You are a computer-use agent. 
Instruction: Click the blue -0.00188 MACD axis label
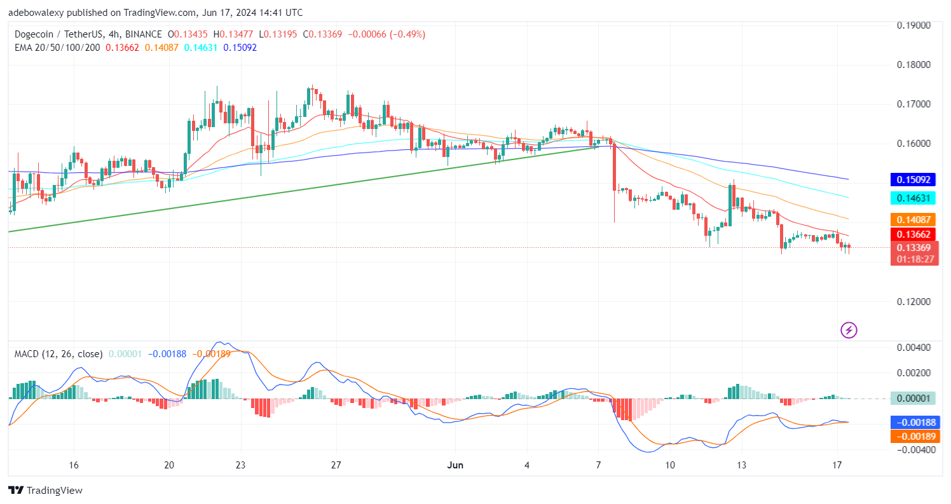tap(915, 423)
